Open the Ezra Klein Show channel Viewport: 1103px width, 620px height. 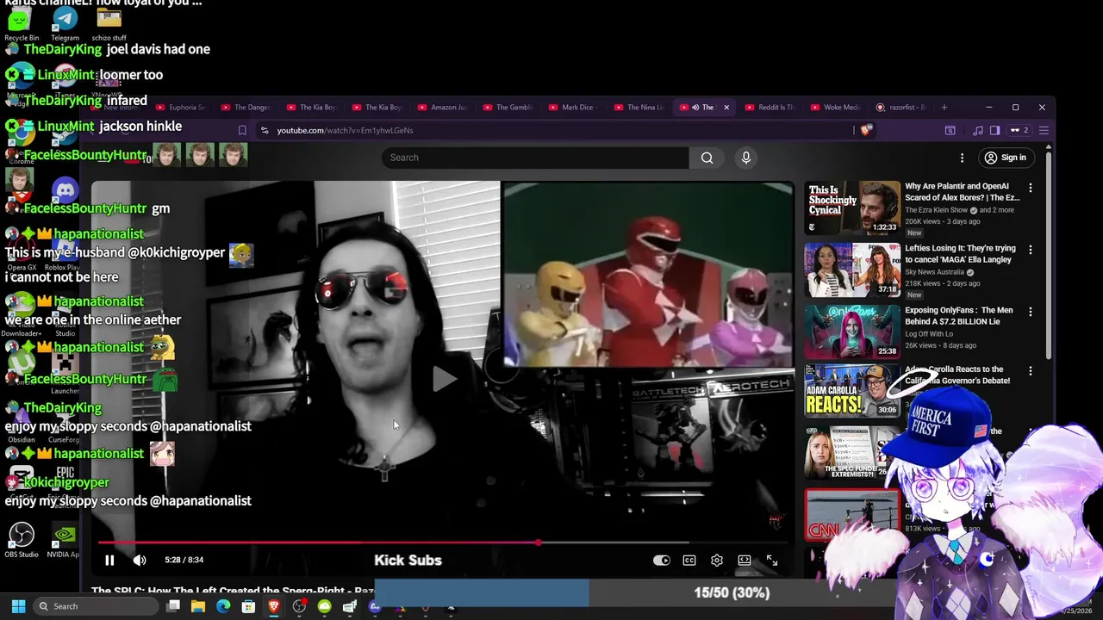(x=936, y=210)
